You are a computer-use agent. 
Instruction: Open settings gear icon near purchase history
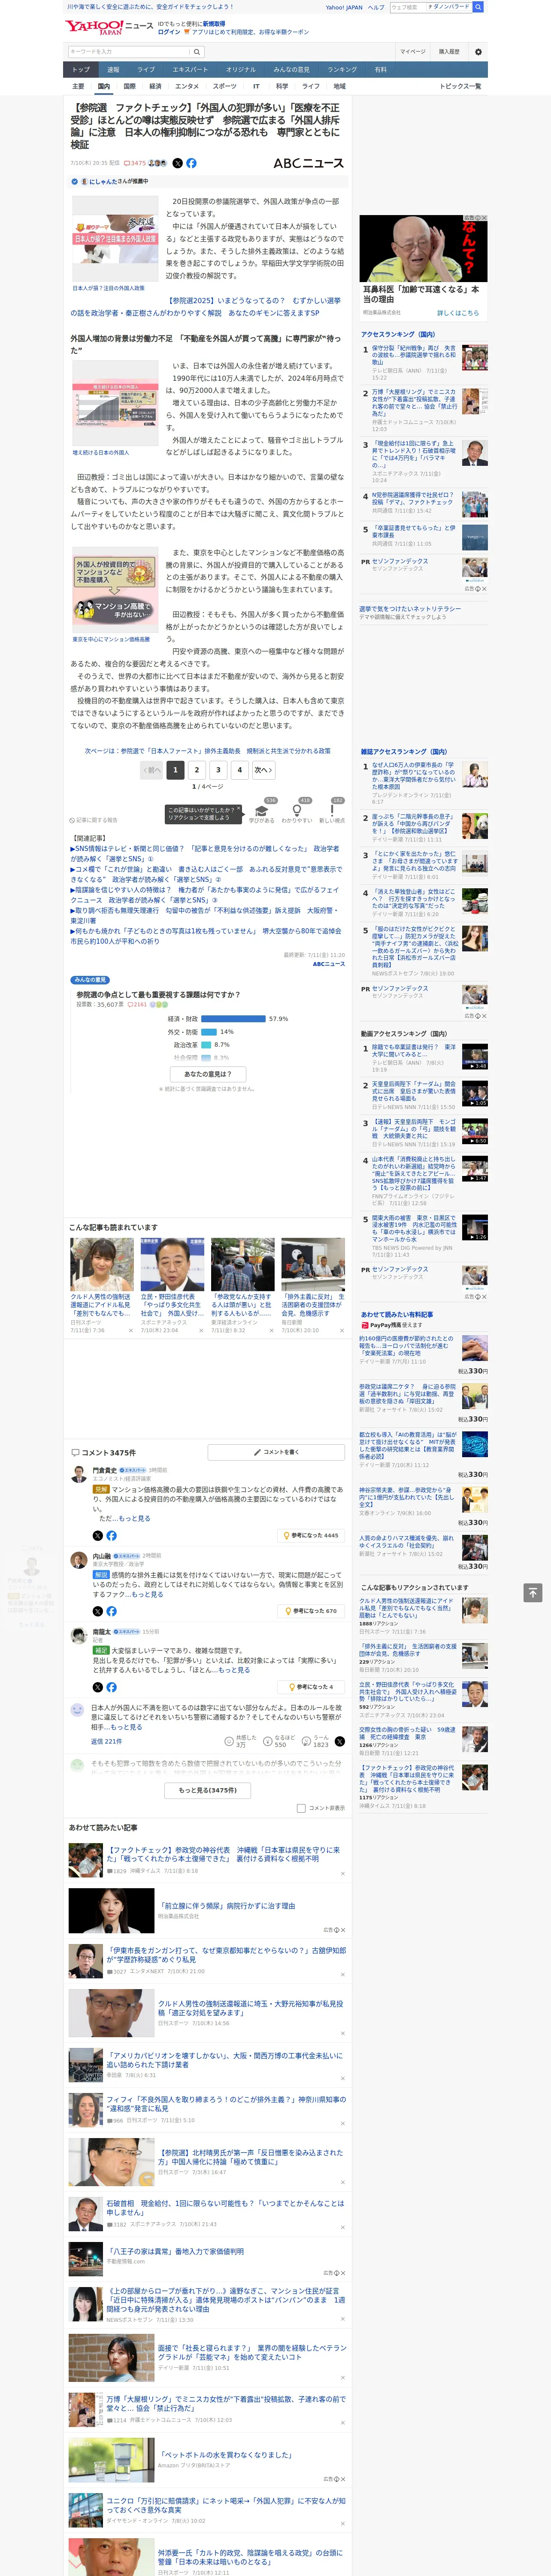point(478,52)
